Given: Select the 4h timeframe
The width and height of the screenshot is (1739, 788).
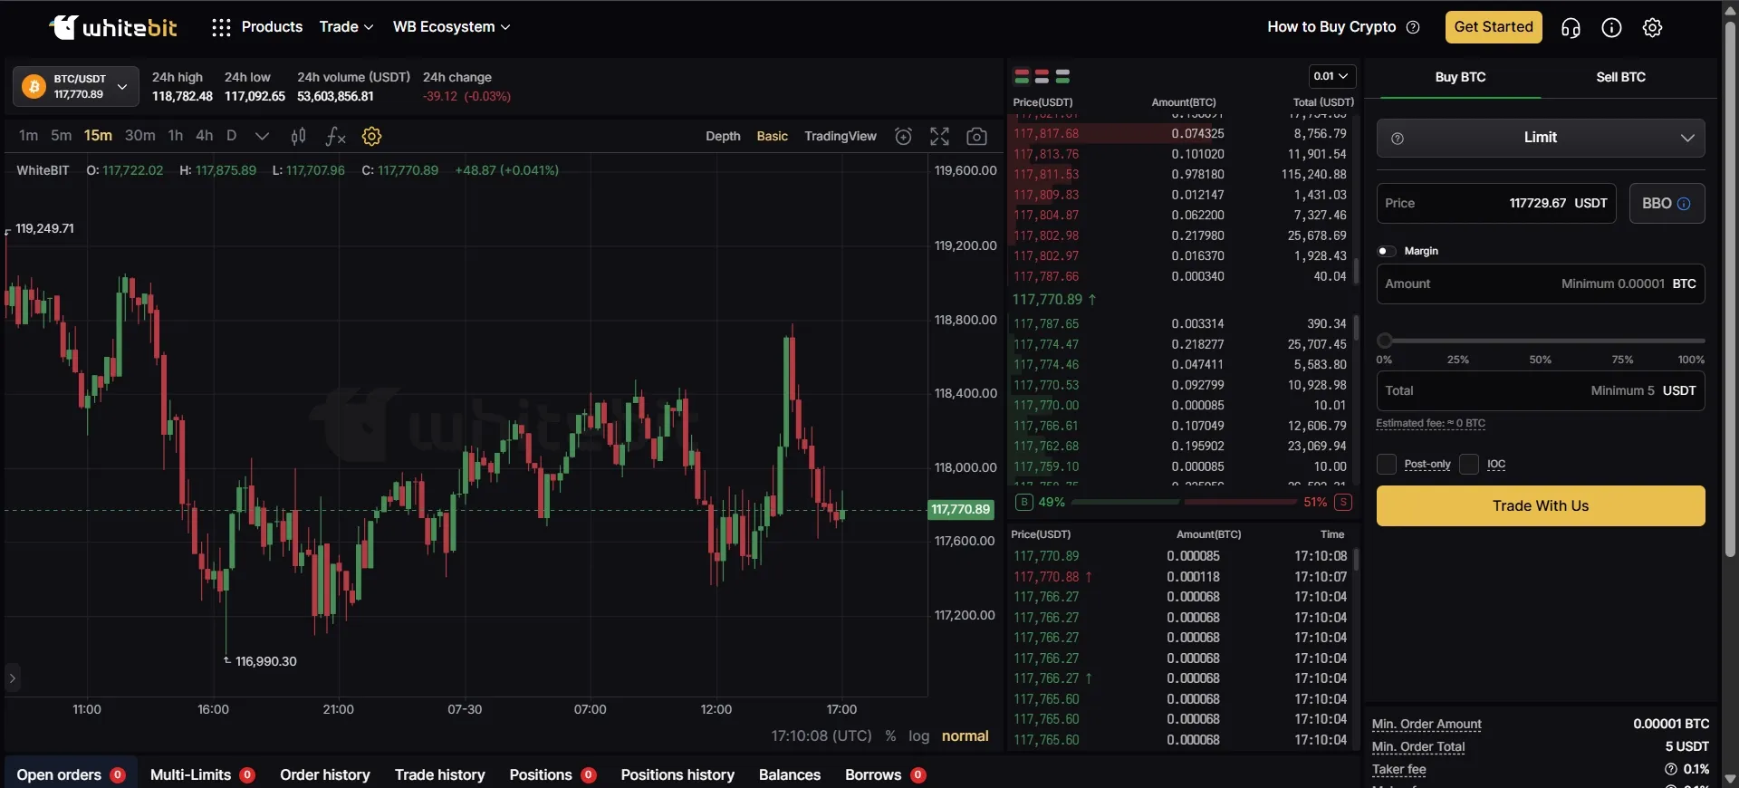Looking at the screenshot, I should [204, 136].
